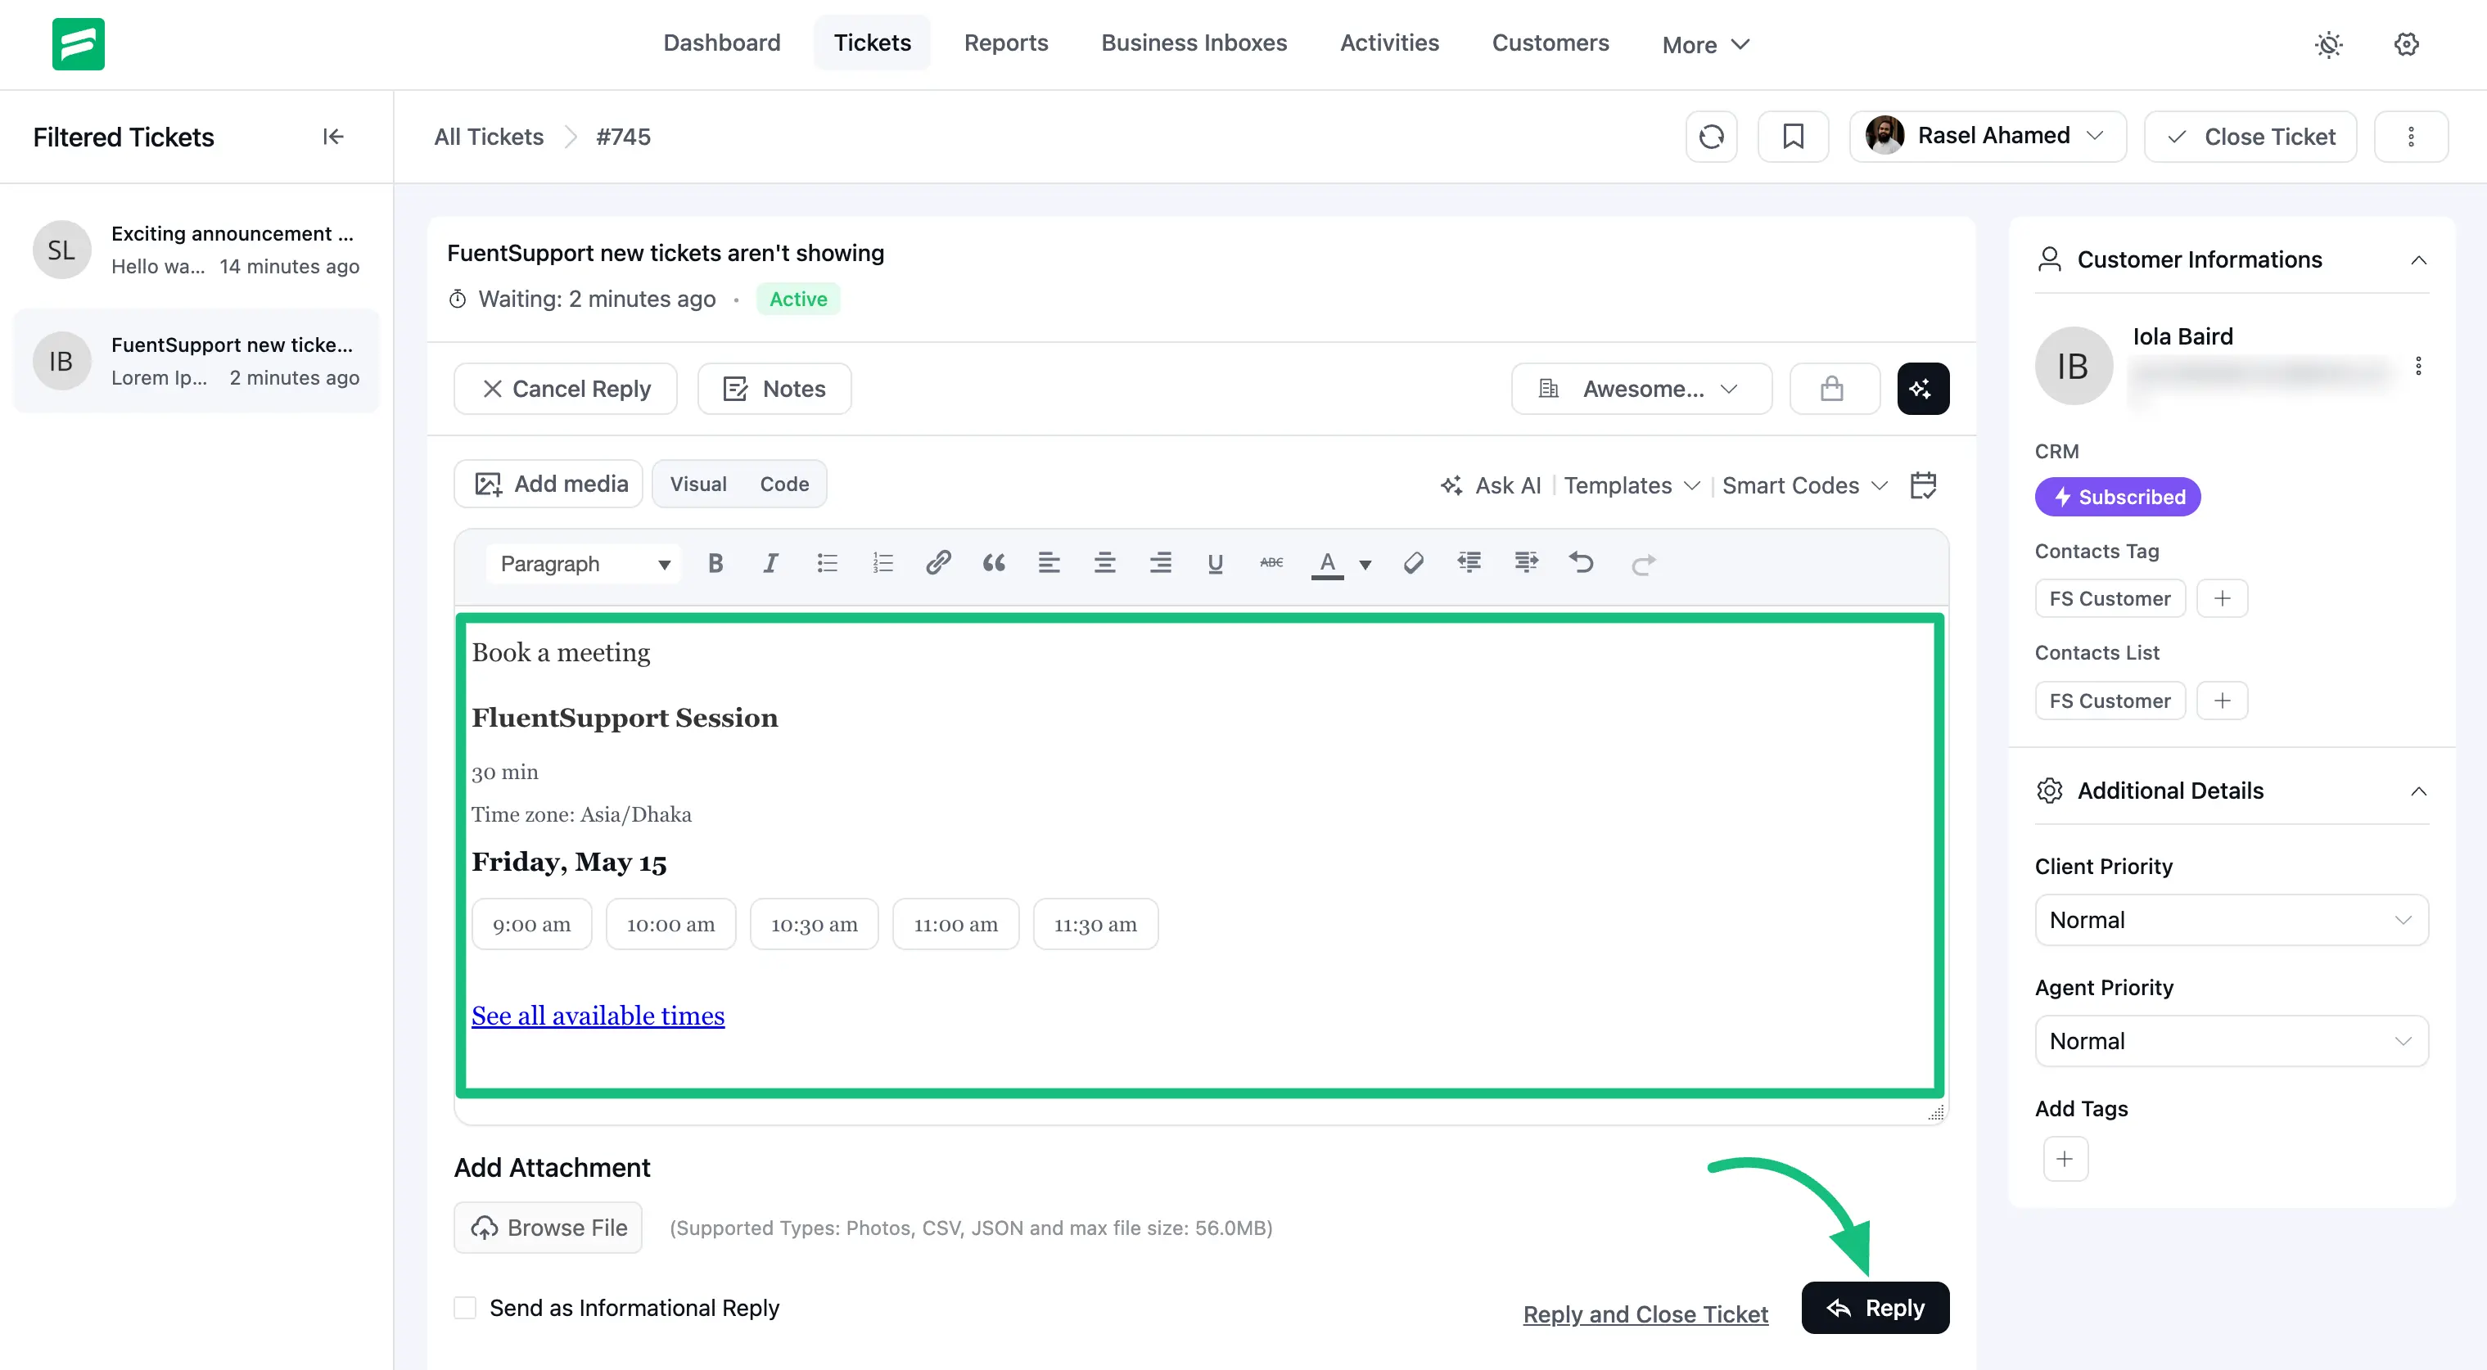Screen dimensions: 2487x1370
Task: Insert a link in the editor
Action: [937, 563]
